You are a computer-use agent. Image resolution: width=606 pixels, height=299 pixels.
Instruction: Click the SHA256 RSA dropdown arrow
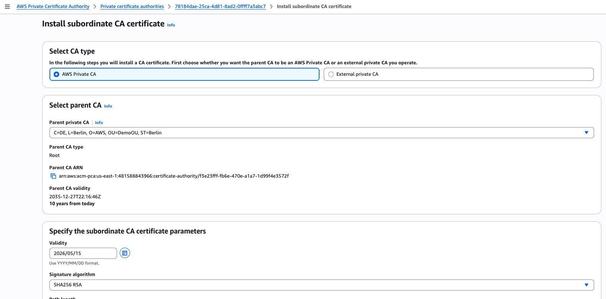[586, 285]
